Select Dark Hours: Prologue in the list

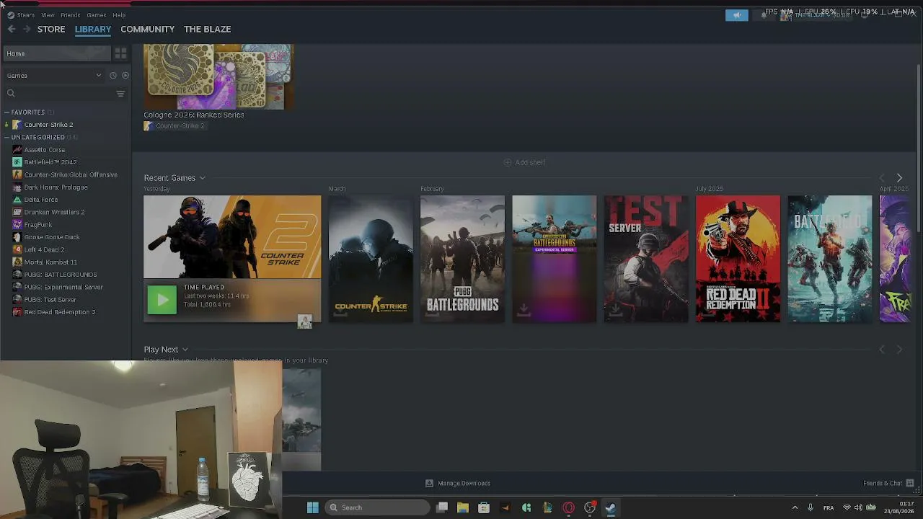(x=56, y=187)
